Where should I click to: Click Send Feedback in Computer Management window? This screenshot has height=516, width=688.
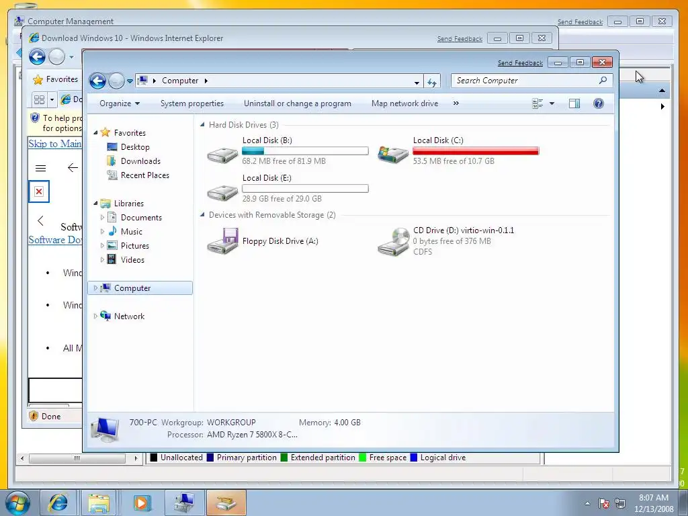(580, 22)
